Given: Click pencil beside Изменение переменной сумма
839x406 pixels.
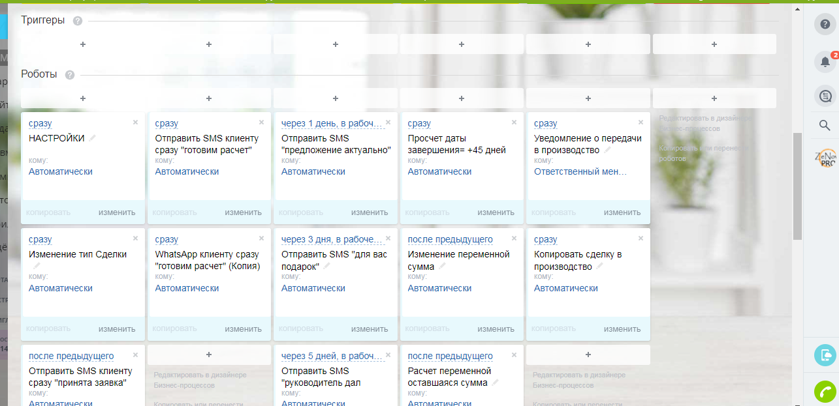Looking at the screenshot, I should pyautogui.click(x=442, y=266).
